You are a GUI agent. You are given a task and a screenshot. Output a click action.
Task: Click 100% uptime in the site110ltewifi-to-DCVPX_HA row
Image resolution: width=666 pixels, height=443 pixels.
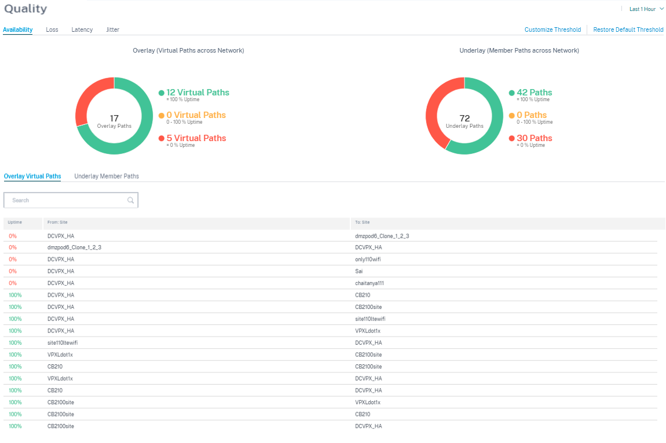coord(15,342)
